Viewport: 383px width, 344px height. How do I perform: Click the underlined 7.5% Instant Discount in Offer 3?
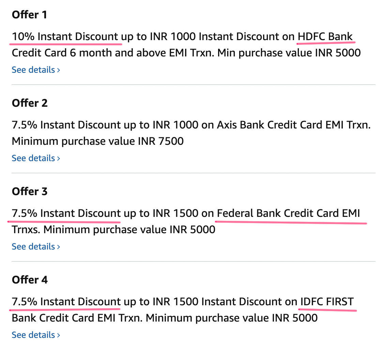[66, 213]
